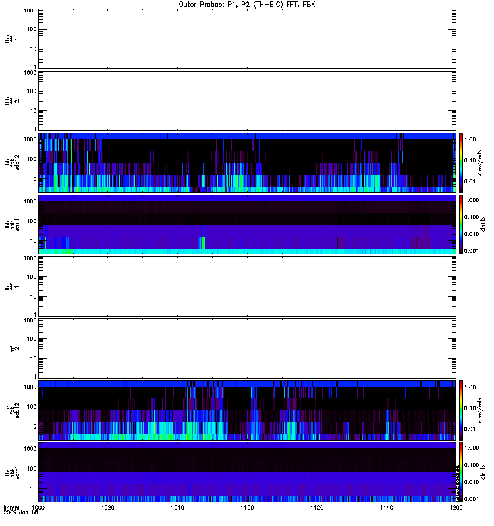Click the "thb fbk edc12" y-axis title
The width and height of the screenshot is (494, 526).
13,162
